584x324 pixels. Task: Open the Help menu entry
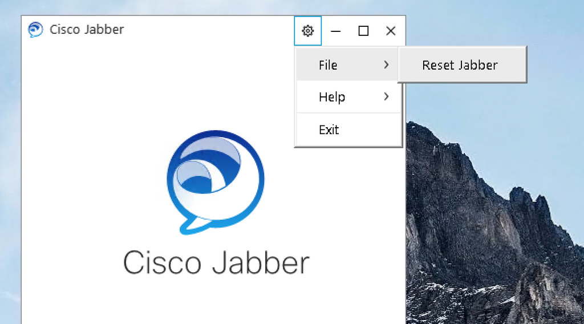tap(332, 97)
